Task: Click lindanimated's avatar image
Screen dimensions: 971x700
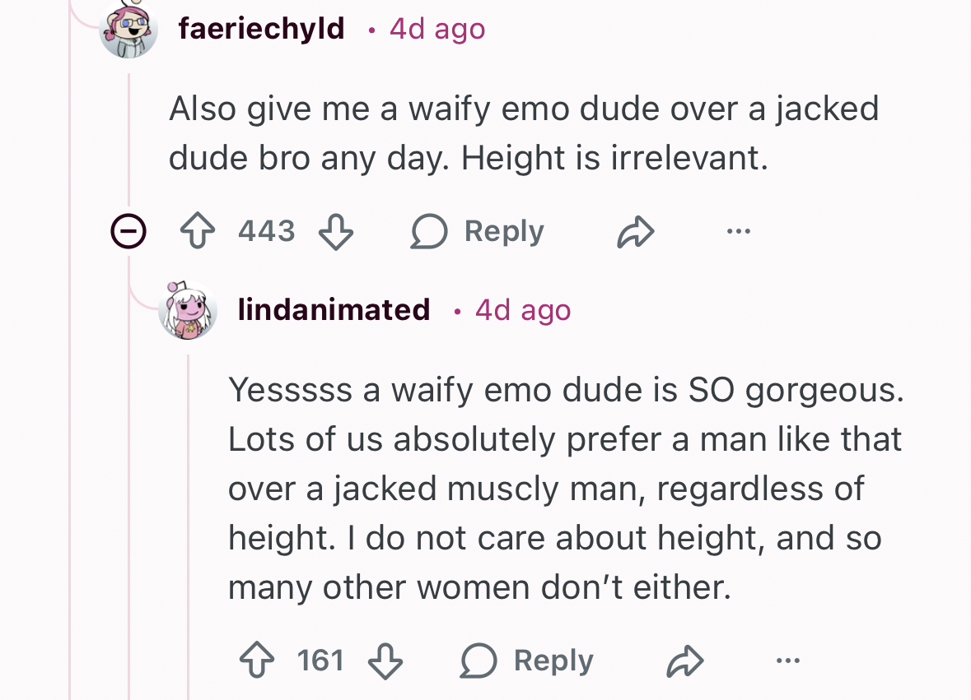Action: point(188,311)
